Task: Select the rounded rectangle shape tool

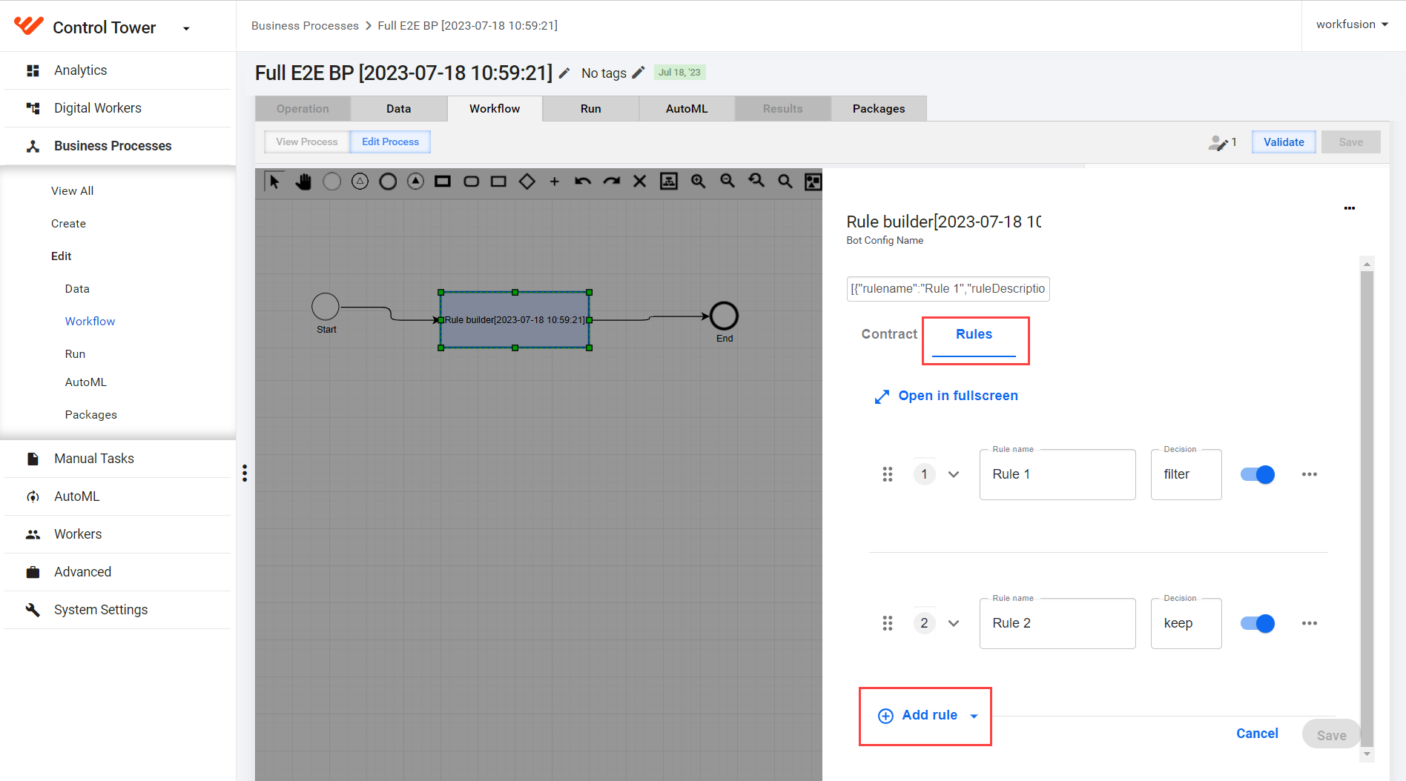Action: coord(471,182)
